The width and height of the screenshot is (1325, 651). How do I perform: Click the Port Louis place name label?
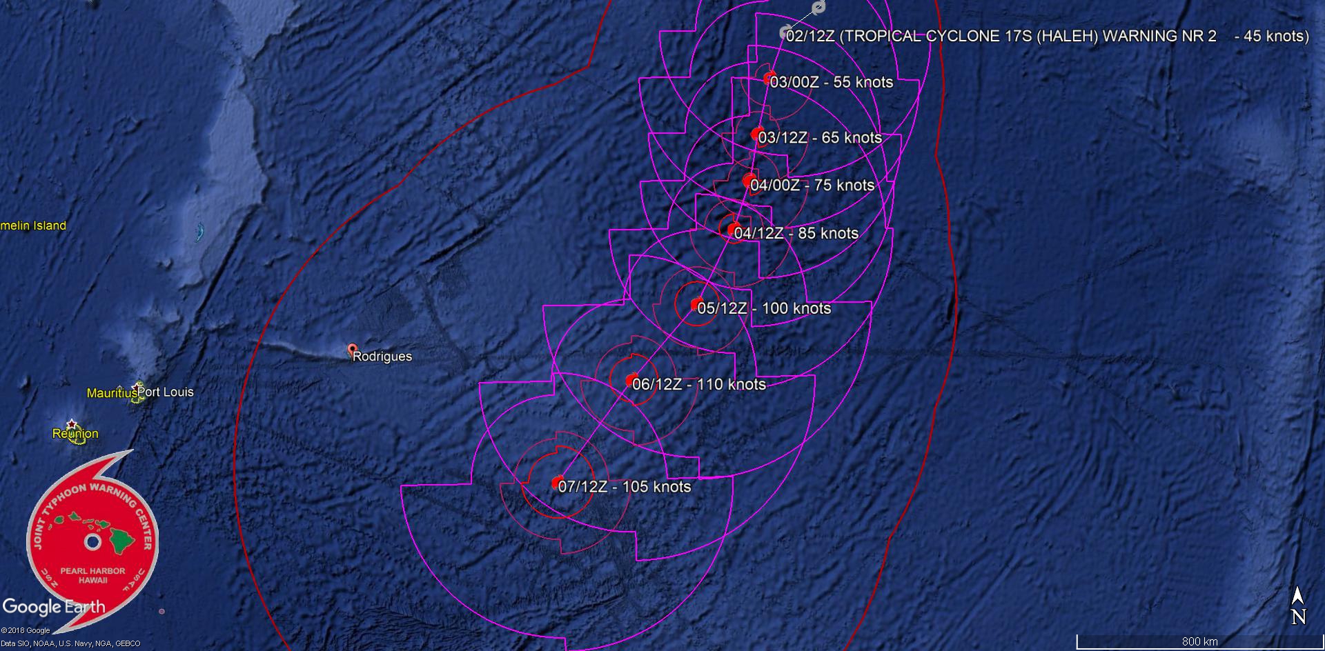[166, 392]
